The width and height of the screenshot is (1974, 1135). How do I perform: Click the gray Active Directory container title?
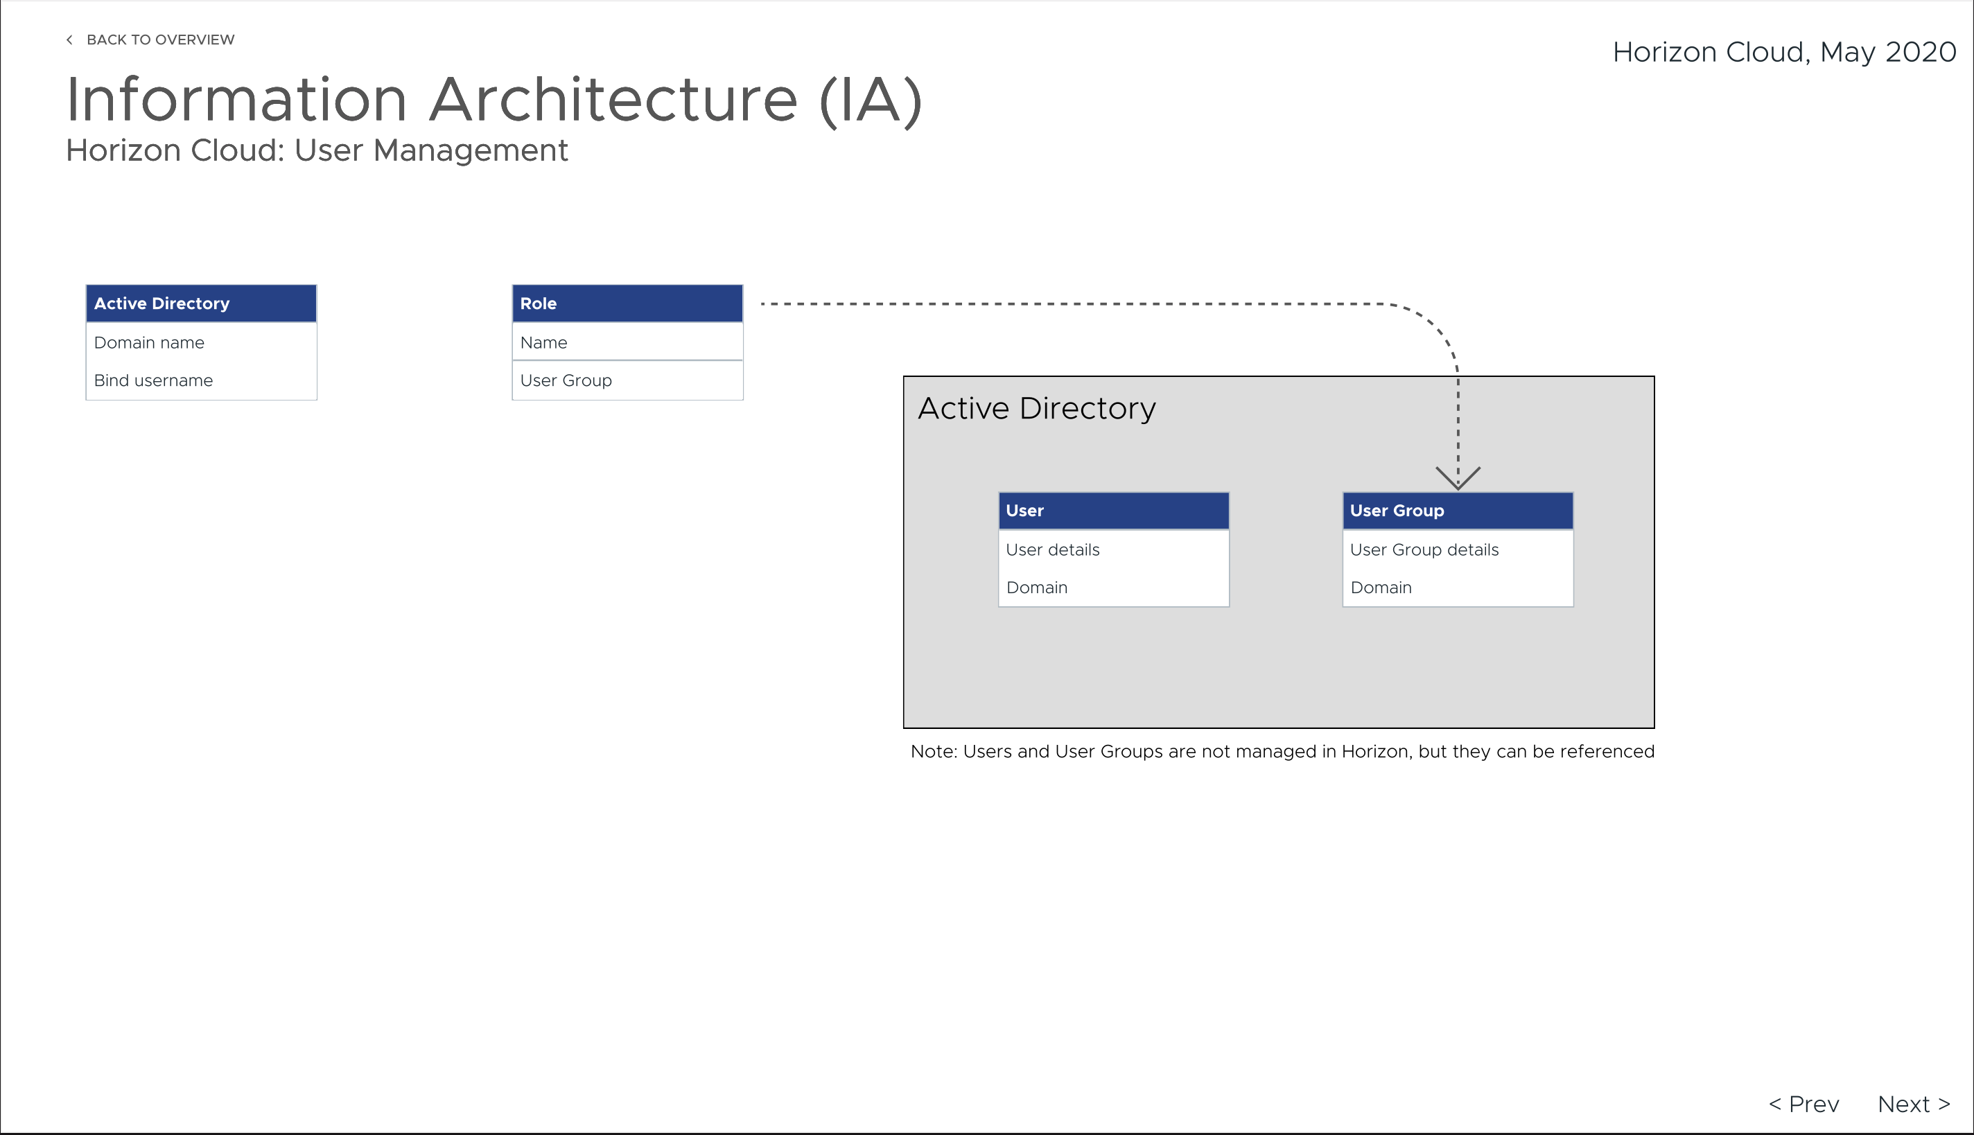tap(1036, 409)
